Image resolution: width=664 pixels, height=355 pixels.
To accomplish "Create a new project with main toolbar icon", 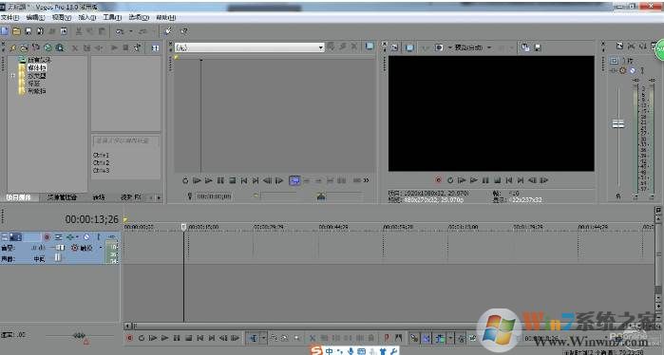I will click(x=5, y=31).
